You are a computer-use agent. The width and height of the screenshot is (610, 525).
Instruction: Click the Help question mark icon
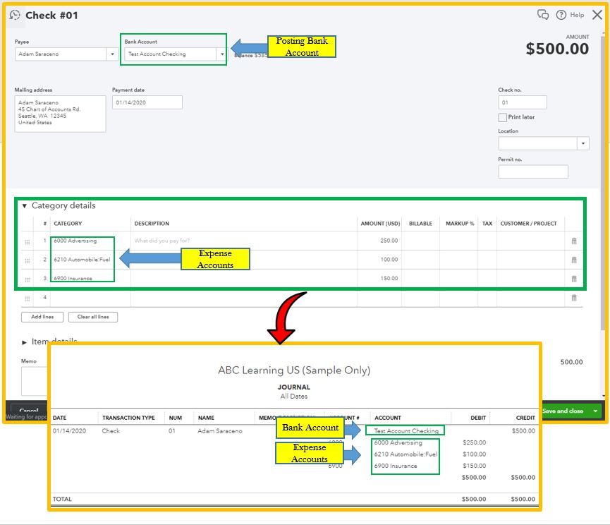[561, 15]
